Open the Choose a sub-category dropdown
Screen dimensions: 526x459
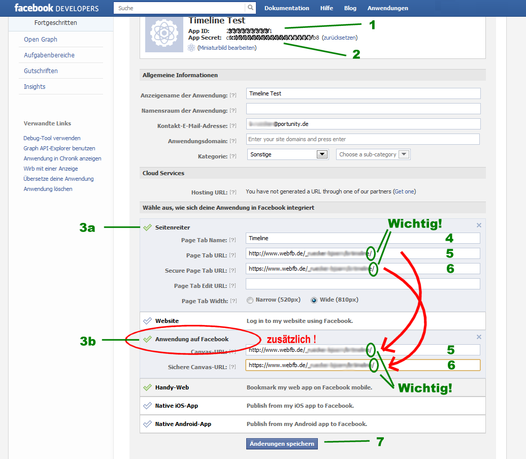point(373,154)
